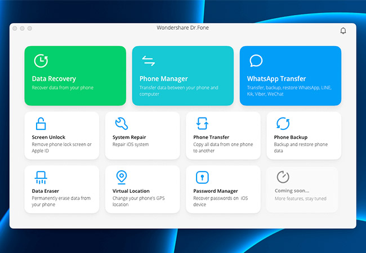
Task: Click the Coming soon timer icon
Action: [x=283, y=177]
